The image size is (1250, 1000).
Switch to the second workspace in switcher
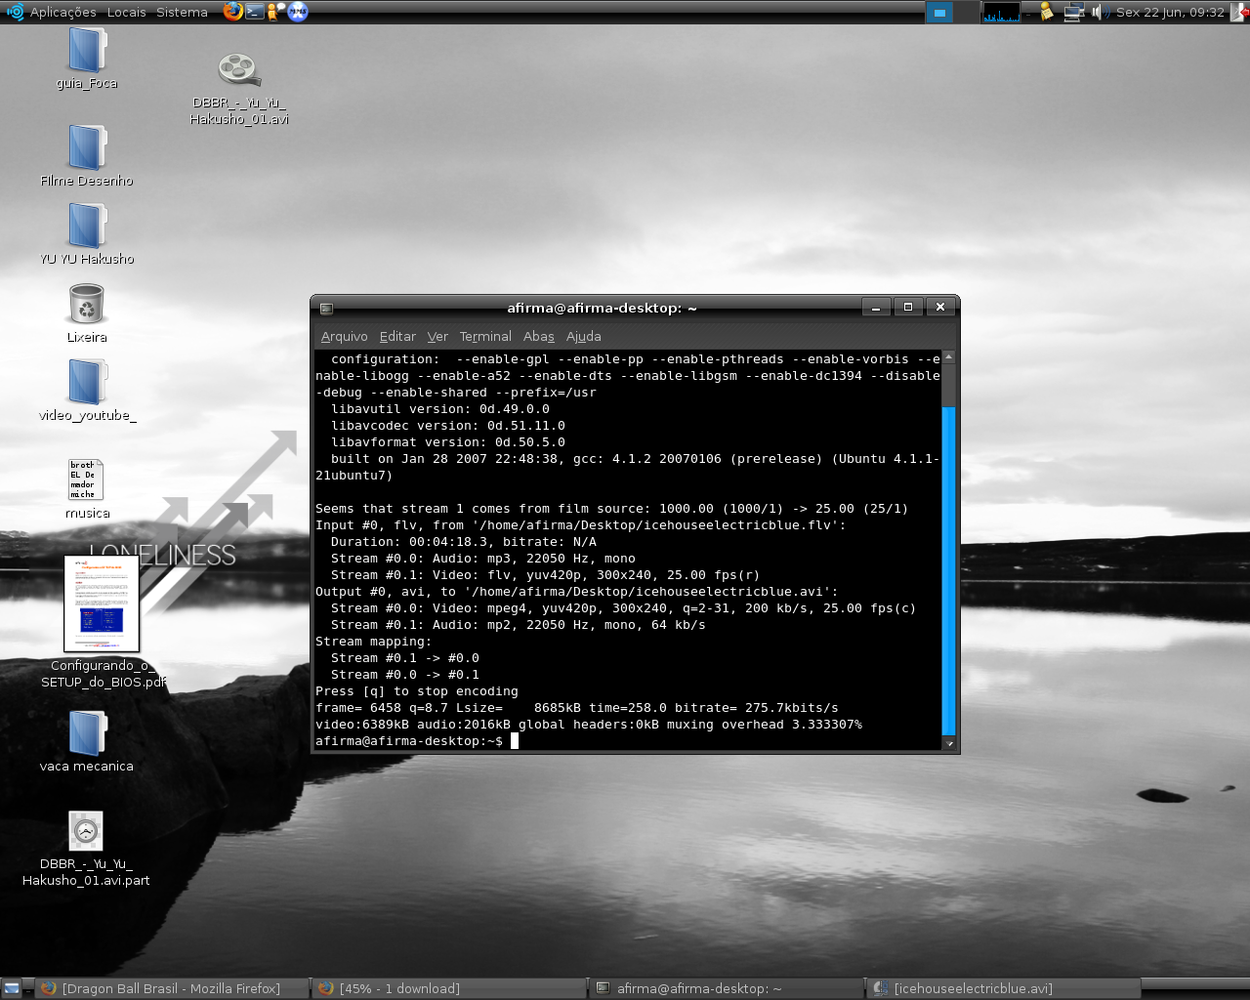click(x=966, y=12)
